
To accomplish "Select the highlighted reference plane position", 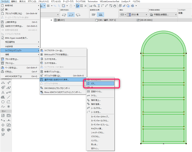I will point(101,15).
